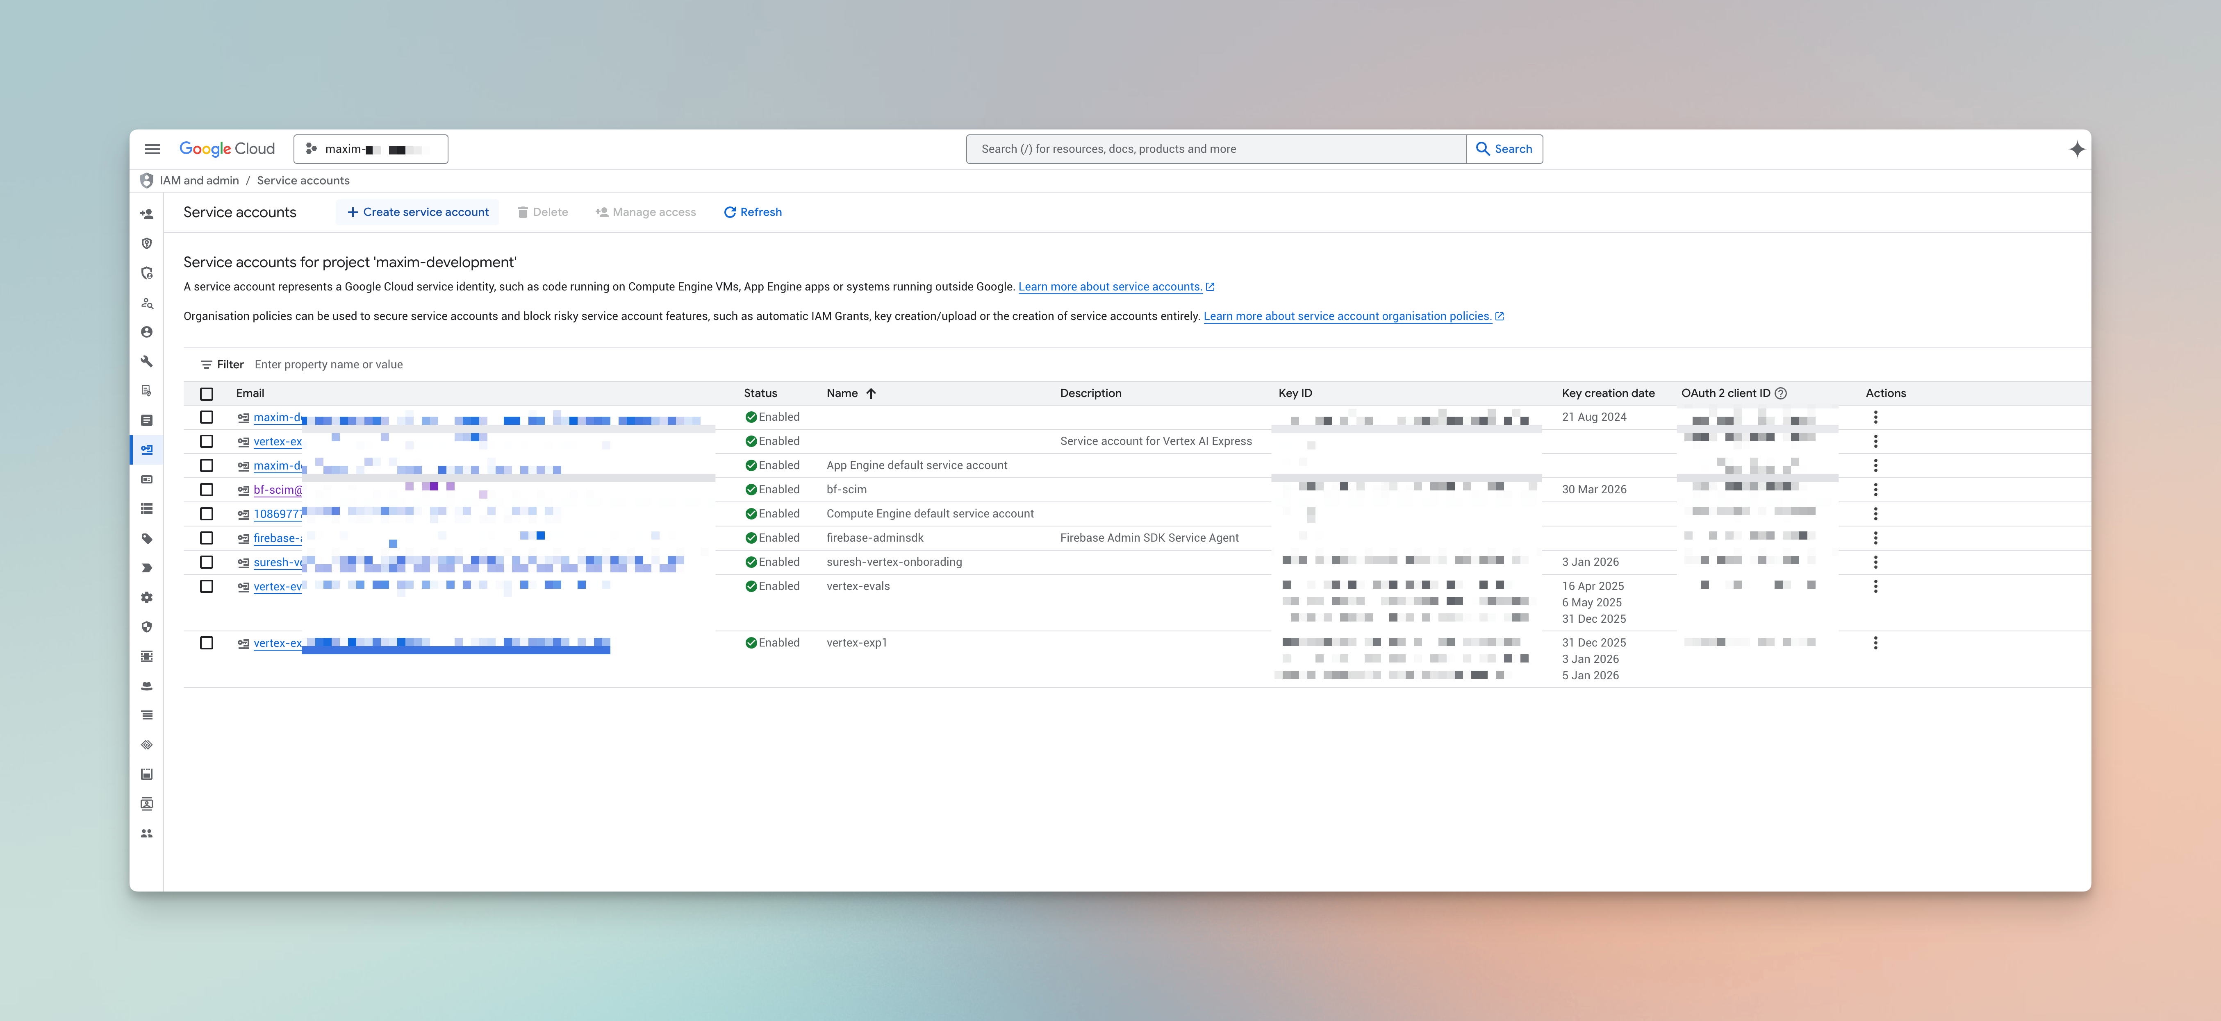Open the price-tag Labels sidebar icon
2221x1021 pixels.
click(147, 538)
